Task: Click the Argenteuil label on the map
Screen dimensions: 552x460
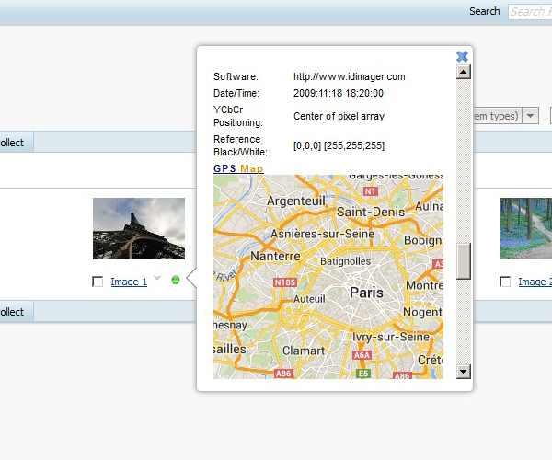Action: (x=296, y=201)
